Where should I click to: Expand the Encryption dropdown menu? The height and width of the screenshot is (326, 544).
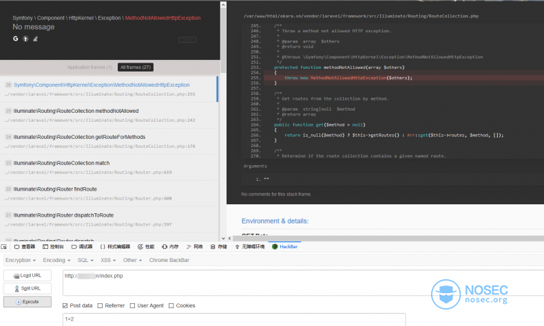click(21, 260)
